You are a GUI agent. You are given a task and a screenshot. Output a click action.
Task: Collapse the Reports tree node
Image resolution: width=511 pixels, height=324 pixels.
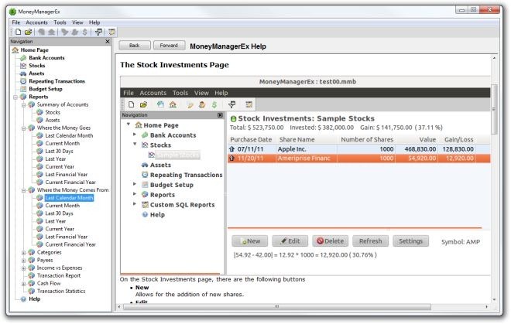pos(15,97)
